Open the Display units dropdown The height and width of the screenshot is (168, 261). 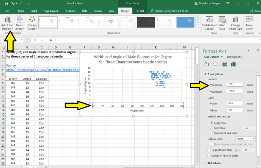245,138
